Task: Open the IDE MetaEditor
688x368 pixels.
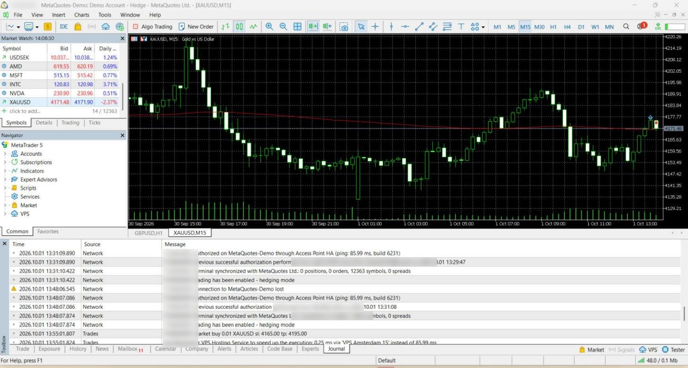Action: 64,26
